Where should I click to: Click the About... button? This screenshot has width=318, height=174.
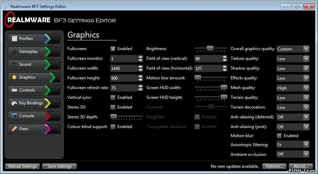[x=301, y=166]
